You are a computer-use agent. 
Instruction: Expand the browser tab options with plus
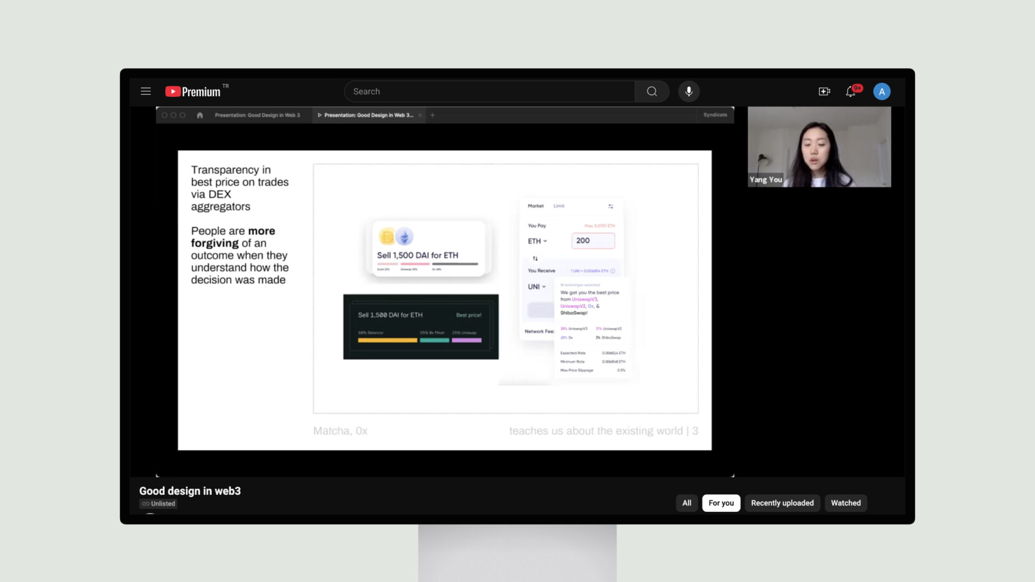[432, 114]
